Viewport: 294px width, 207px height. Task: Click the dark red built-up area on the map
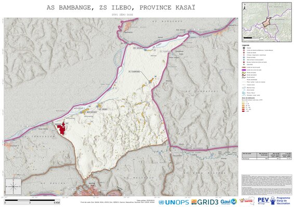[x=61, y=128]
